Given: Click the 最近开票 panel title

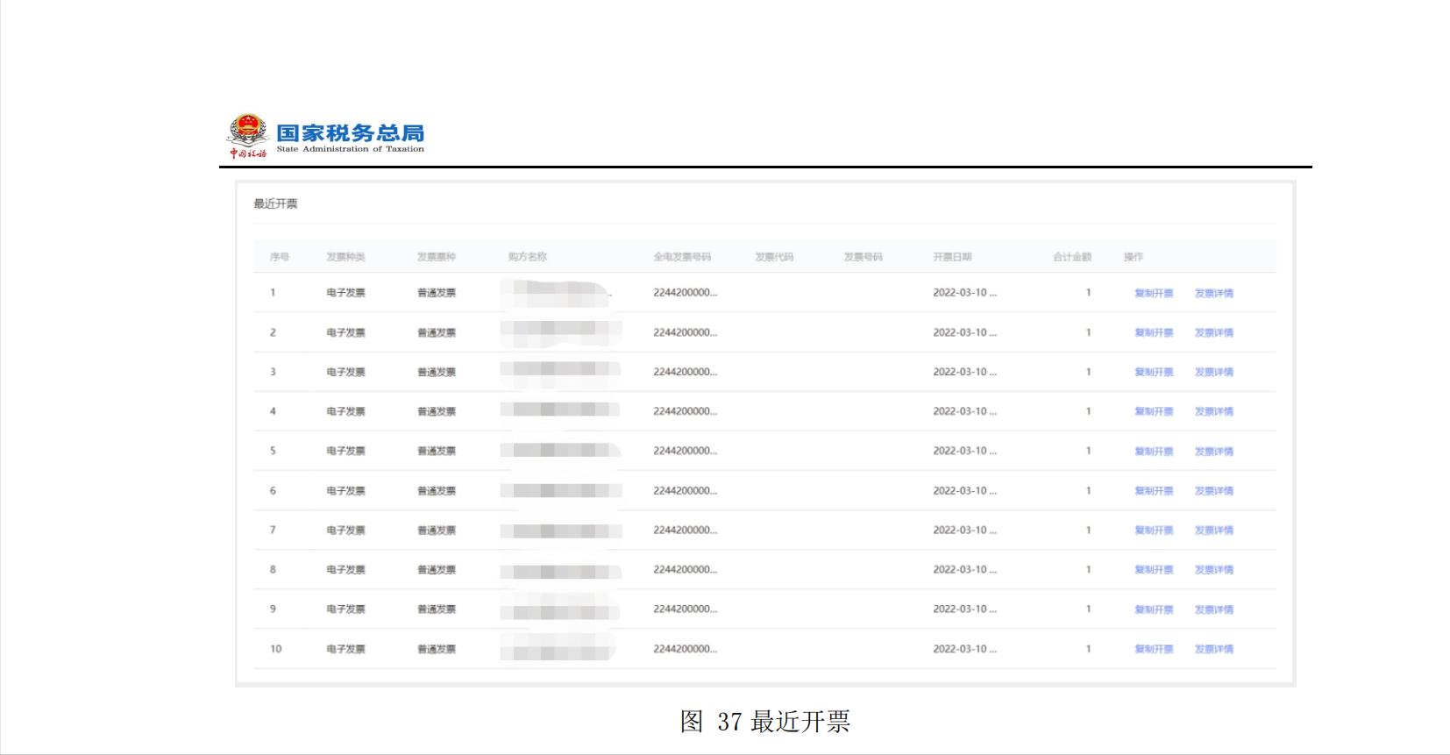Looking at the screenshot, I should [275, 203].
